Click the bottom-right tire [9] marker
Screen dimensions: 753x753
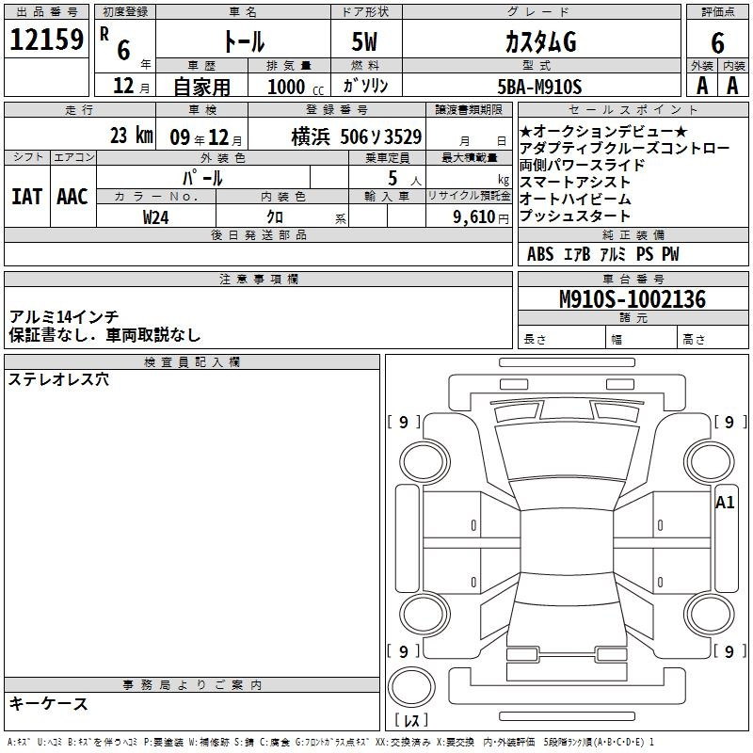click(729, 651)
